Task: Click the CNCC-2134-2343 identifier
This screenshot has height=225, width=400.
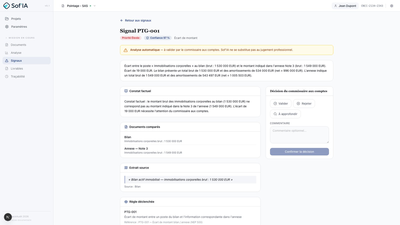Action: 372,6
